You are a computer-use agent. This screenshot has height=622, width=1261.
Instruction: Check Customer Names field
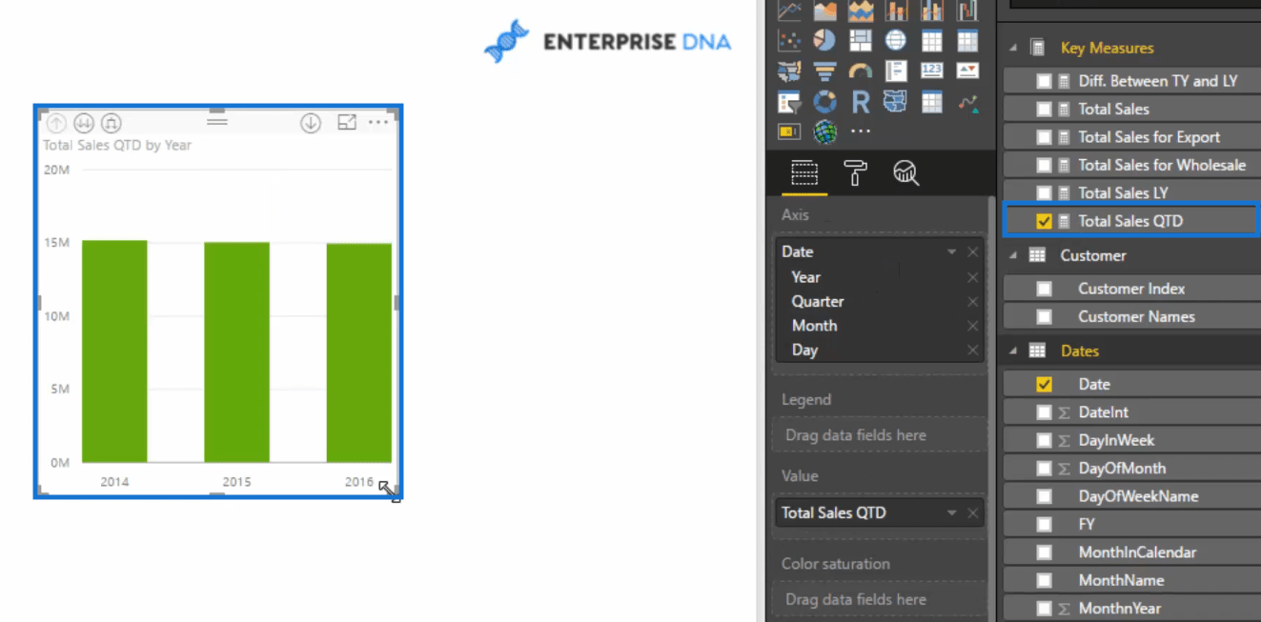point(1044,317)
